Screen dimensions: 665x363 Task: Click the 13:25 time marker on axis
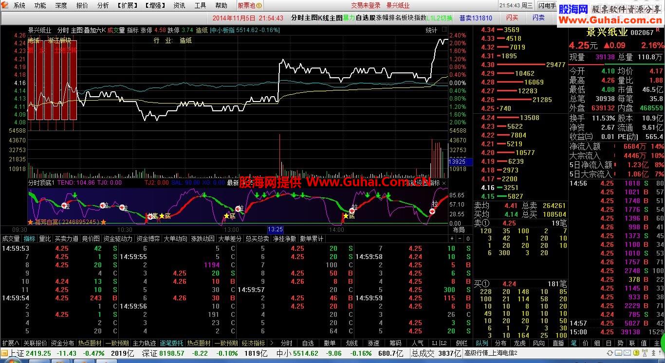276,230
